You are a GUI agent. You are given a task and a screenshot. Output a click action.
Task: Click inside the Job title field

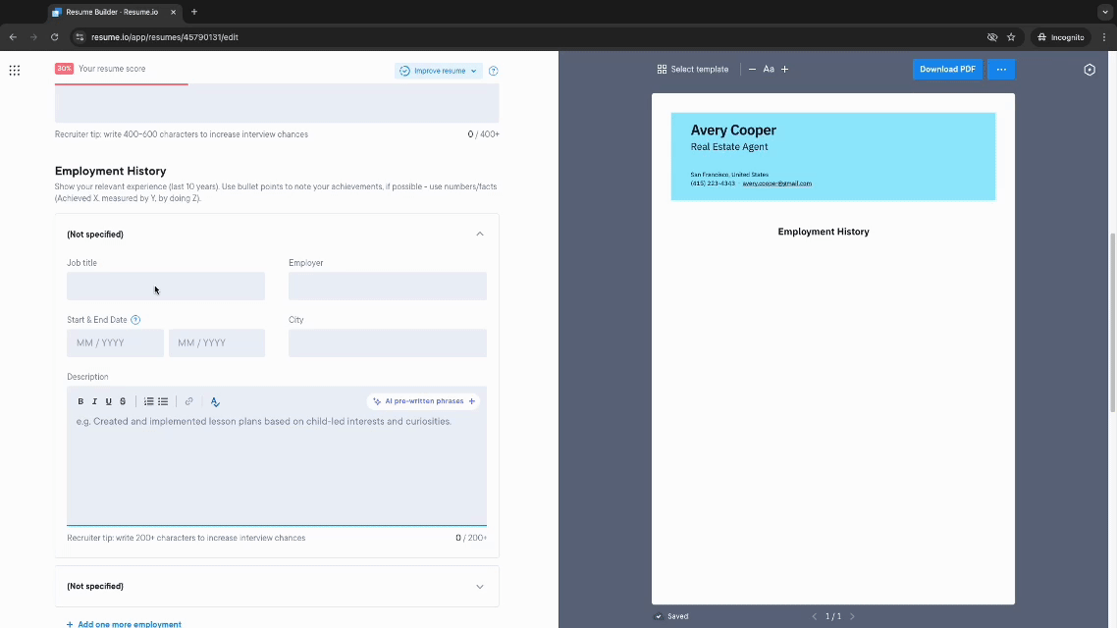(x=165, y=286)
